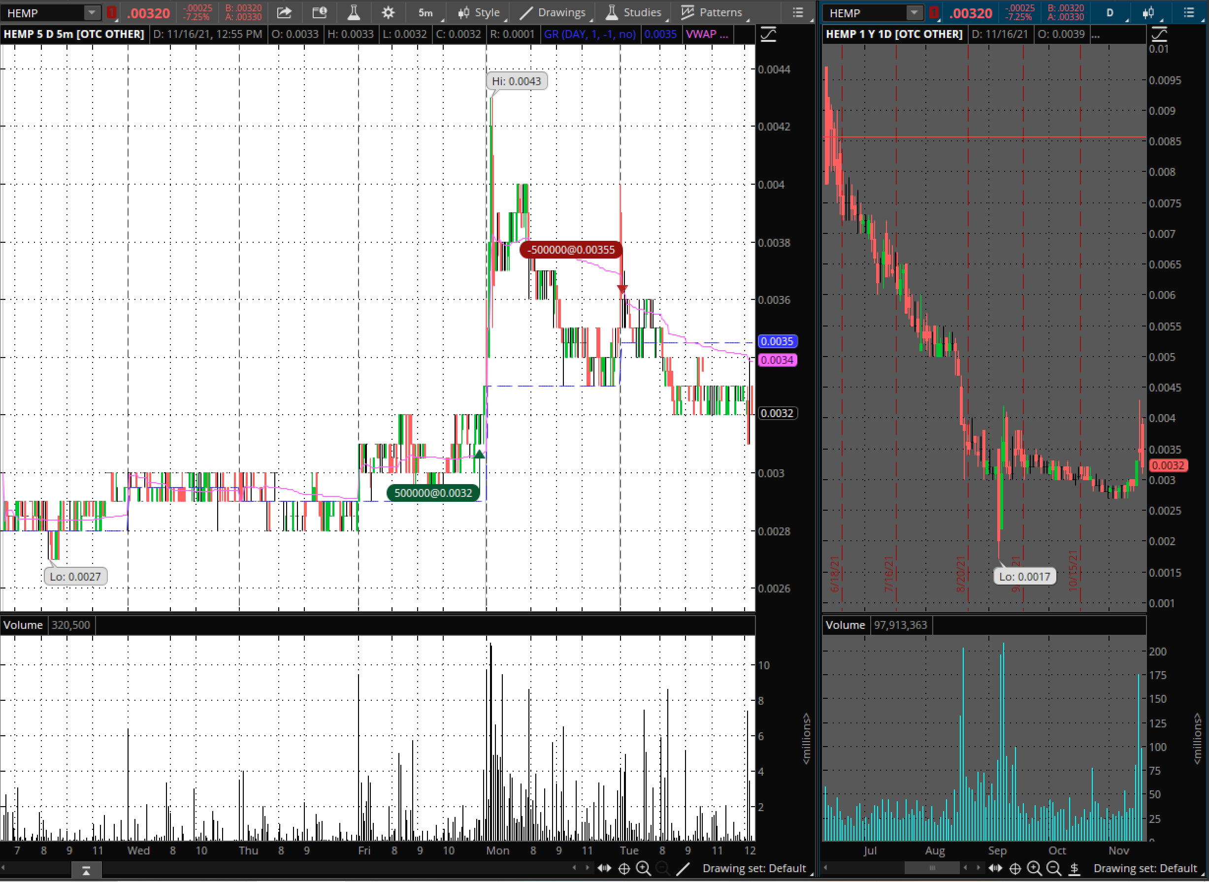
Task: Open the 5m timeframe selector
Action: (426, 12)
